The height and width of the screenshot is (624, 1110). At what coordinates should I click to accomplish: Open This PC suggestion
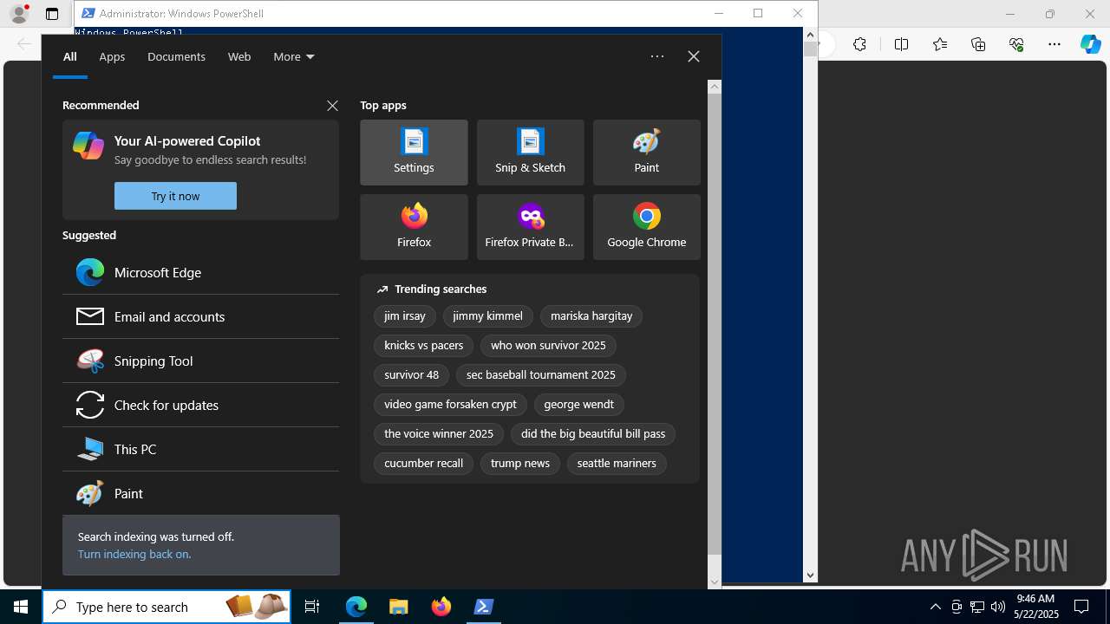pos(200,449)
